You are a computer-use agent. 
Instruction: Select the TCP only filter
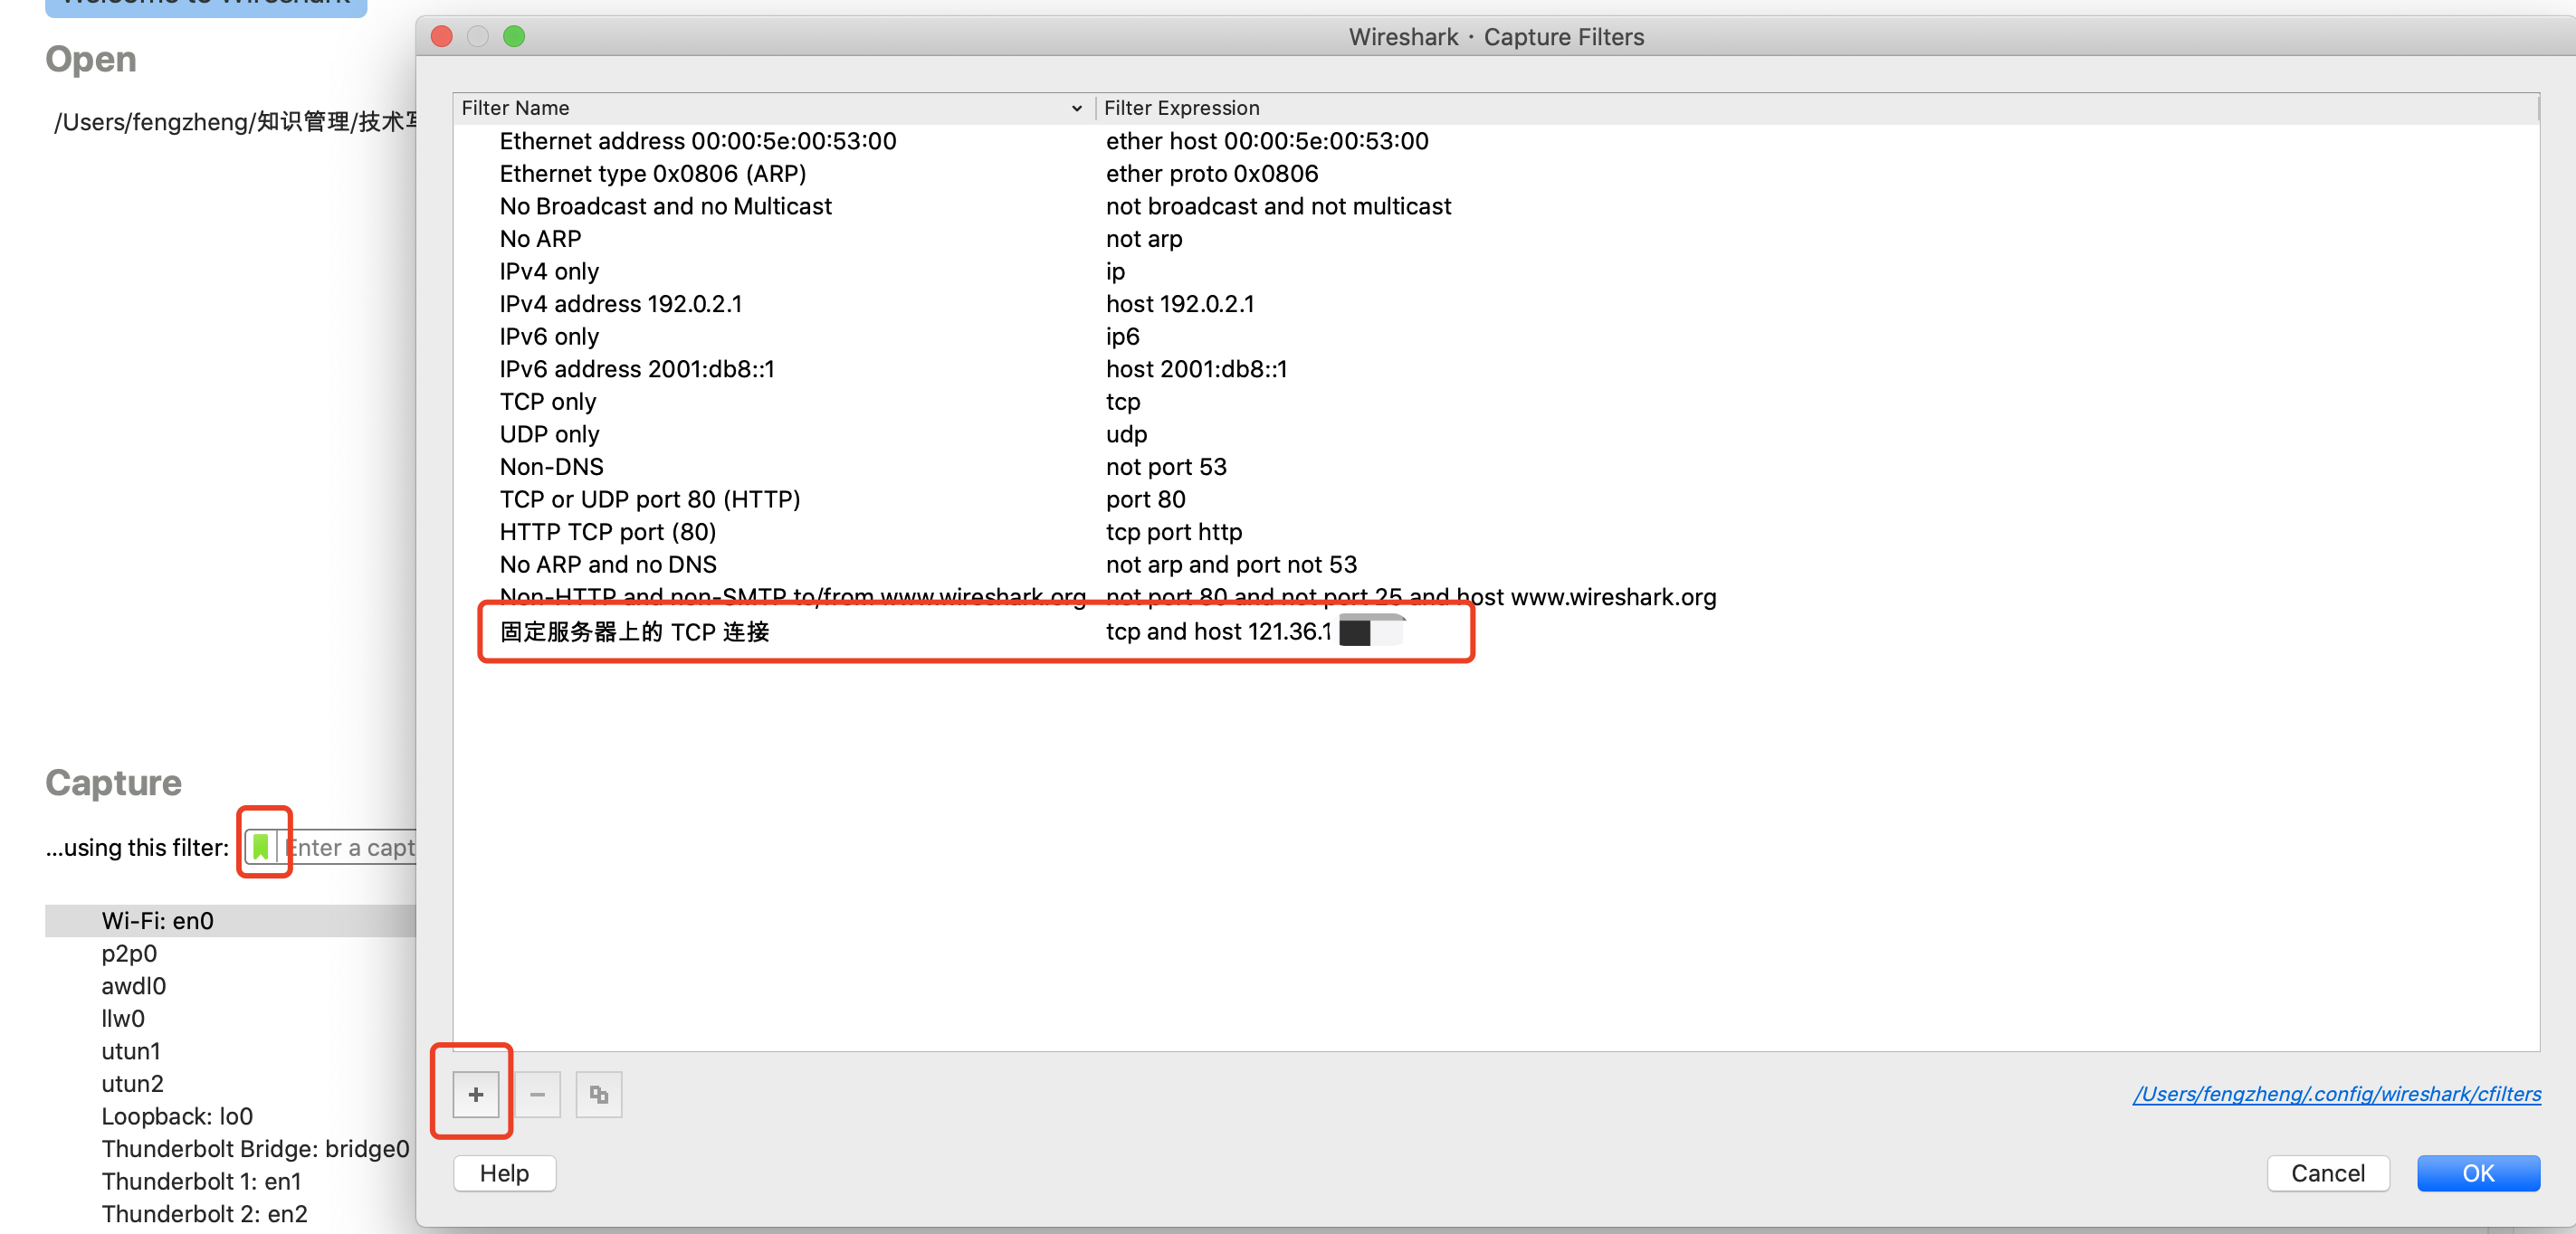click(548, 402)
